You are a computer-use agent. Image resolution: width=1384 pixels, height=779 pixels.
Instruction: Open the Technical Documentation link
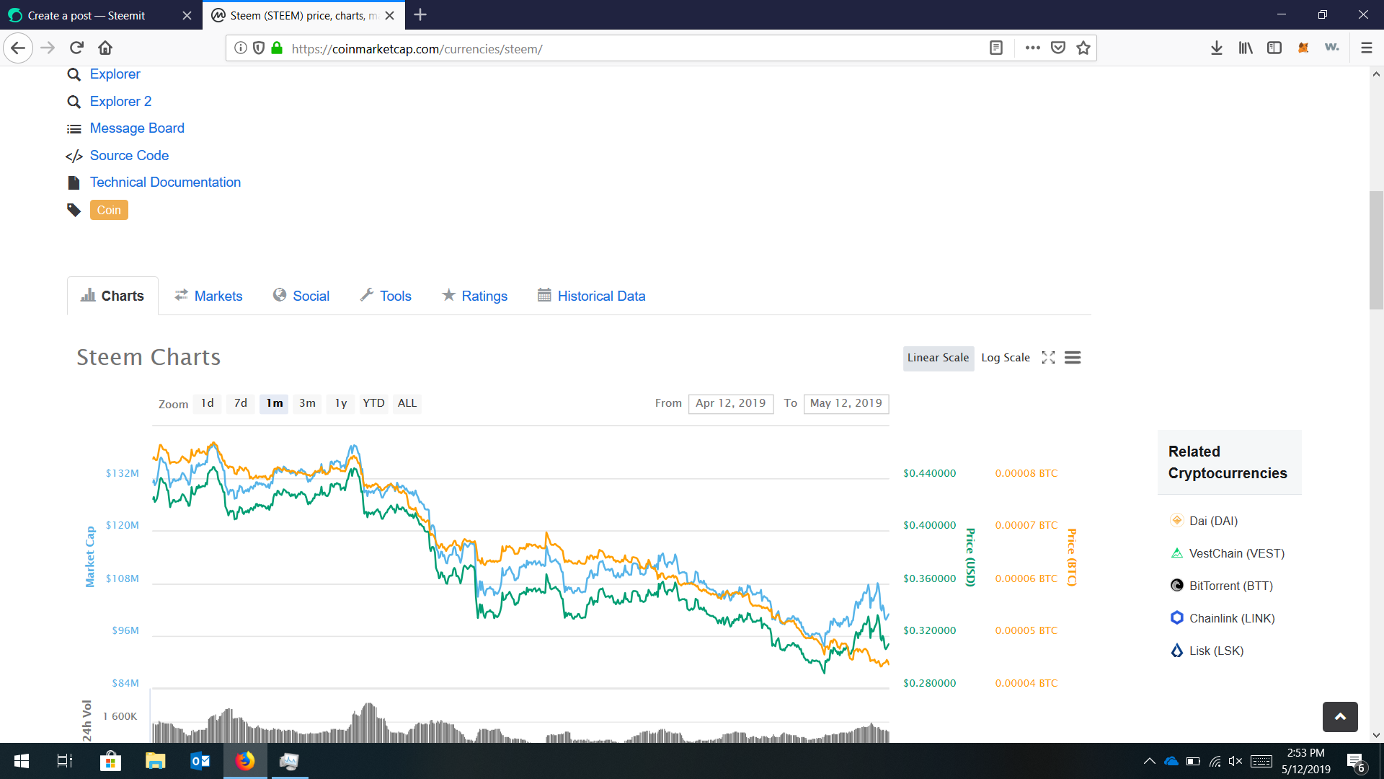click(165, 182)
